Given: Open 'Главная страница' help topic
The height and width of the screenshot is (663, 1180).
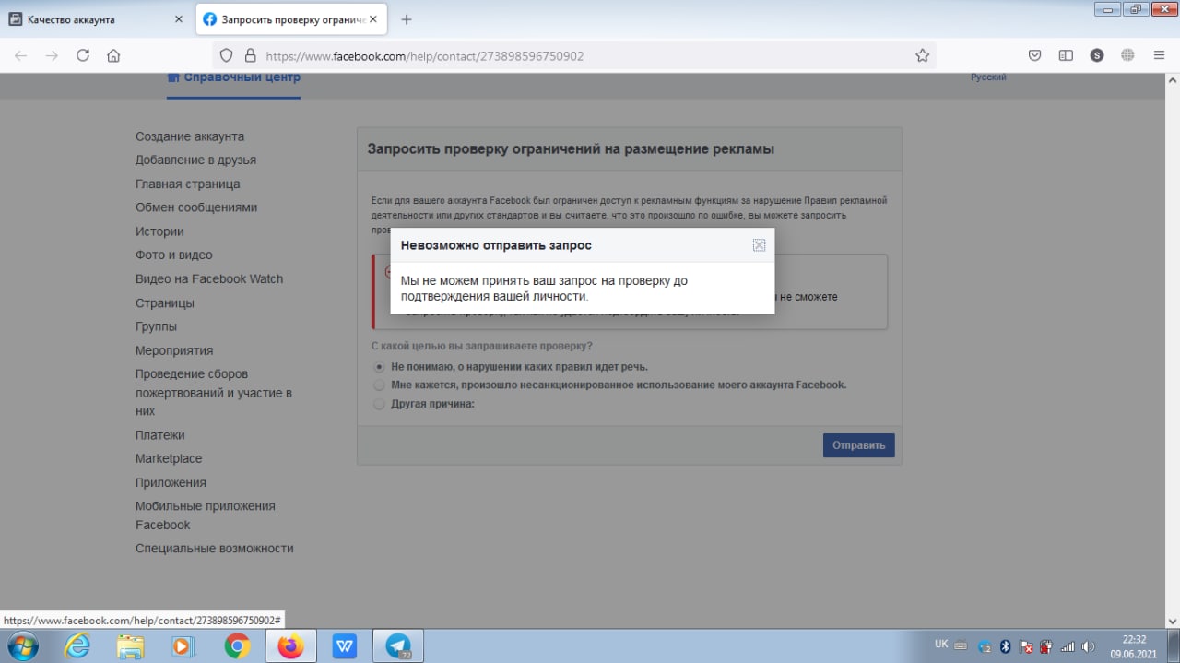Looking at the screenshot, I should click(187, 184).
